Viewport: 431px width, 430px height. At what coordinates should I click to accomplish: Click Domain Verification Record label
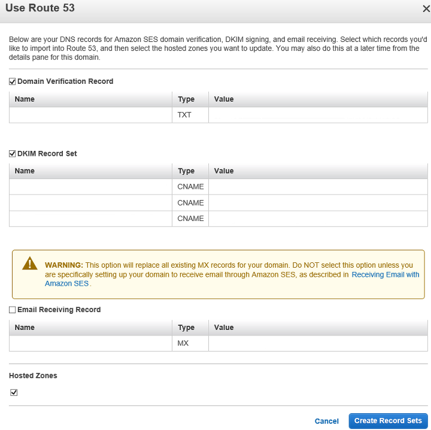pyautogui.click(x=65, y=81)
